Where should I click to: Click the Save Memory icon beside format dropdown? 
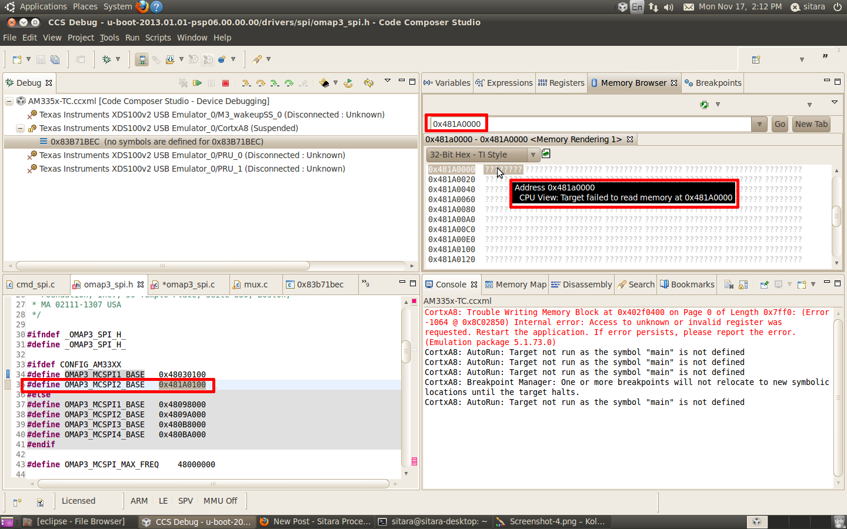coord(546,154)
